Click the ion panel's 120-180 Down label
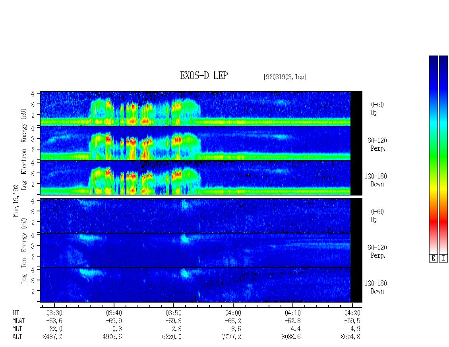449x347 pixels. [376, 287]
